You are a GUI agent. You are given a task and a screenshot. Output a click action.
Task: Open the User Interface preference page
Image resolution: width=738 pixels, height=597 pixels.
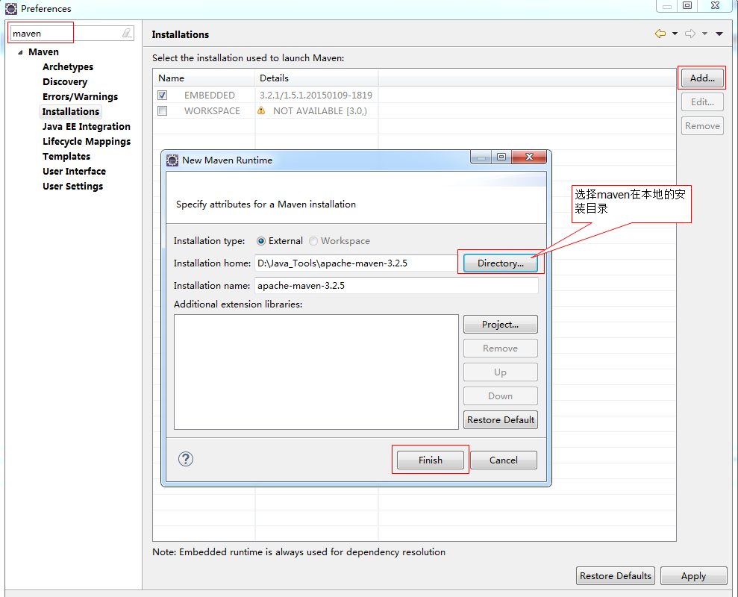coord(74,172)
